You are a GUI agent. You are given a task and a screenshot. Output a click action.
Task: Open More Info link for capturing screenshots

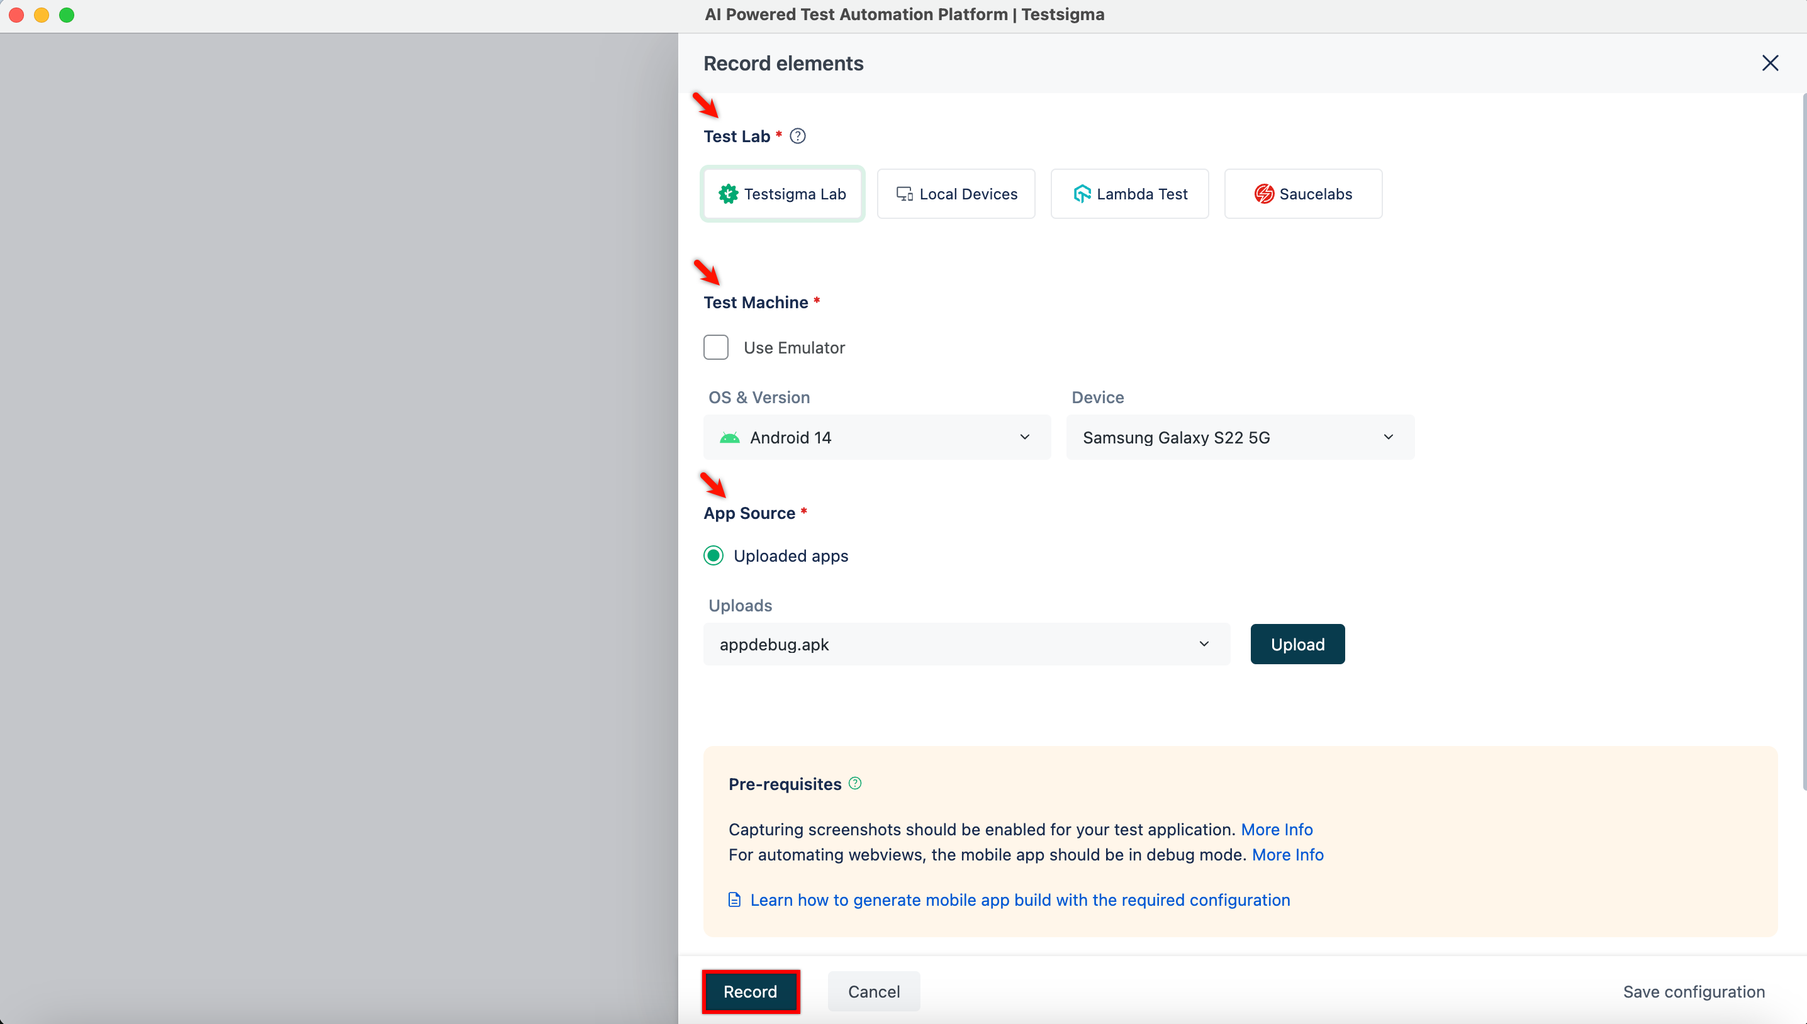(1276, 829)
